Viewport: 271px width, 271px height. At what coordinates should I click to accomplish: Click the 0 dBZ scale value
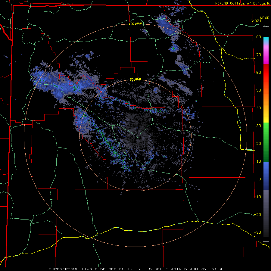tap(260, 179)
